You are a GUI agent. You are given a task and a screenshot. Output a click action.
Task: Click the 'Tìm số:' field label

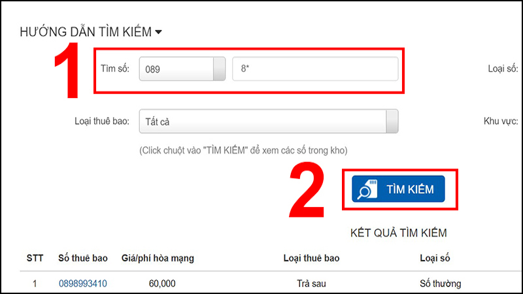(x=115, y=69)
